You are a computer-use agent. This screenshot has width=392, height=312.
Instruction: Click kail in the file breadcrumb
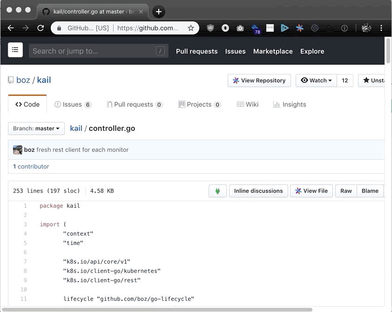coord(76,128)
